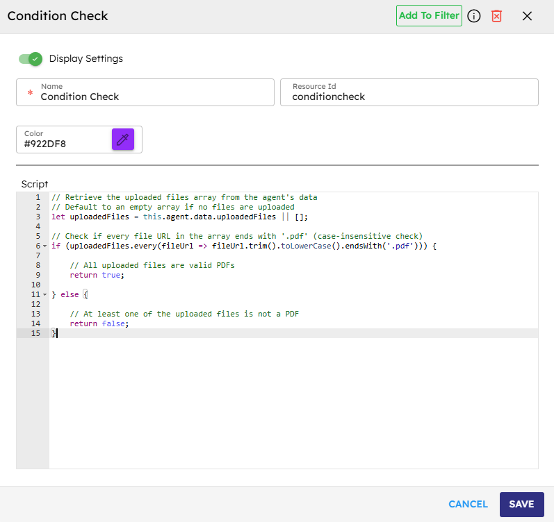Click the 'let uploadedFiles' code line
The image size is (554, 522).
pyautogui.click(x=179, y=217)
